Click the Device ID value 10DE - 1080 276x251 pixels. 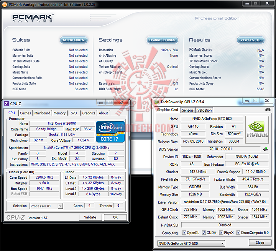coord(192,156)
